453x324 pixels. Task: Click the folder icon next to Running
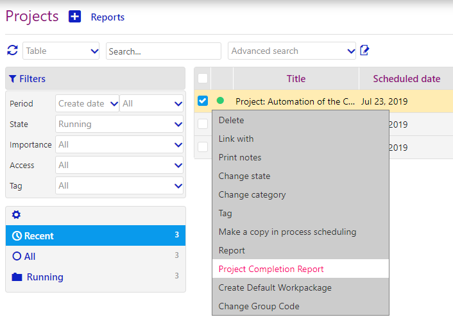(17, 277)
